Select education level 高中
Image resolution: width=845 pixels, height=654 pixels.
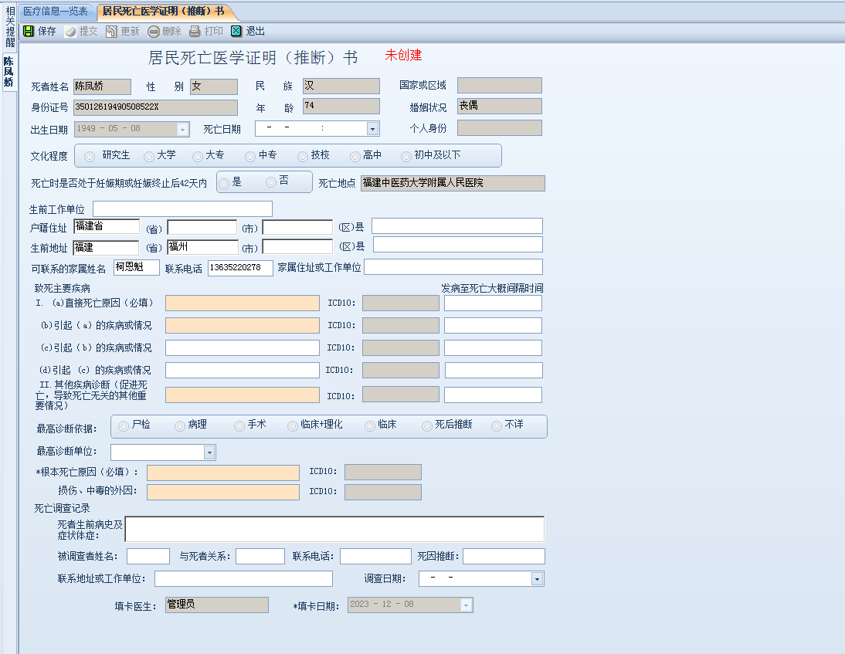pos(355,156)
